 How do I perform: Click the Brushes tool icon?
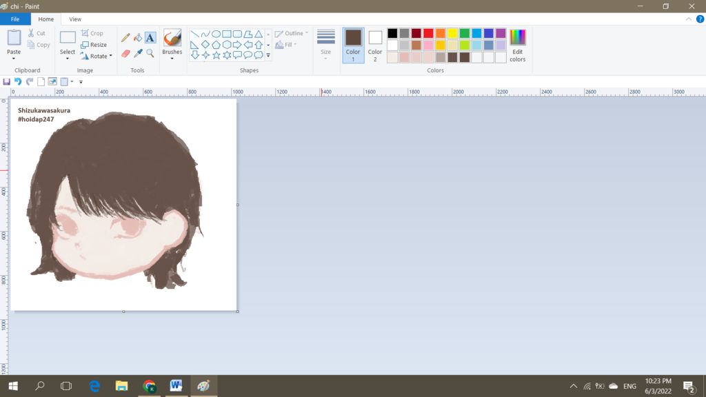coord(172,38)
